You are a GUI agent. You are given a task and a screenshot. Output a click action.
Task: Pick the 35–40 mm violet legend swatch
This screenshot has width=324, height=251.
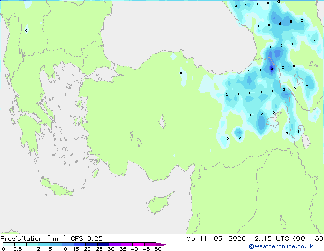(126, 244)
